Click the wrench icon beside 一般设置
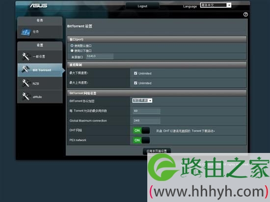The image size is (270, 202). click(x=26, y=56)
